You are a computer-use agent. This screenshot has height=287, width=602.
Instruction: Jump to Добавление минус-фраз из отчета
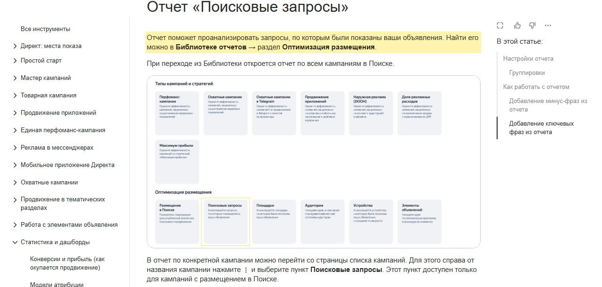pyautogui.click(x=548, y=105)
